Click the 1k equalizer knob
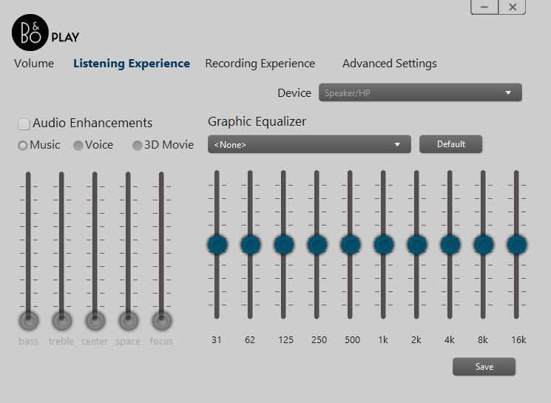This screenshot has width=551, height=403. pos(384,245)
